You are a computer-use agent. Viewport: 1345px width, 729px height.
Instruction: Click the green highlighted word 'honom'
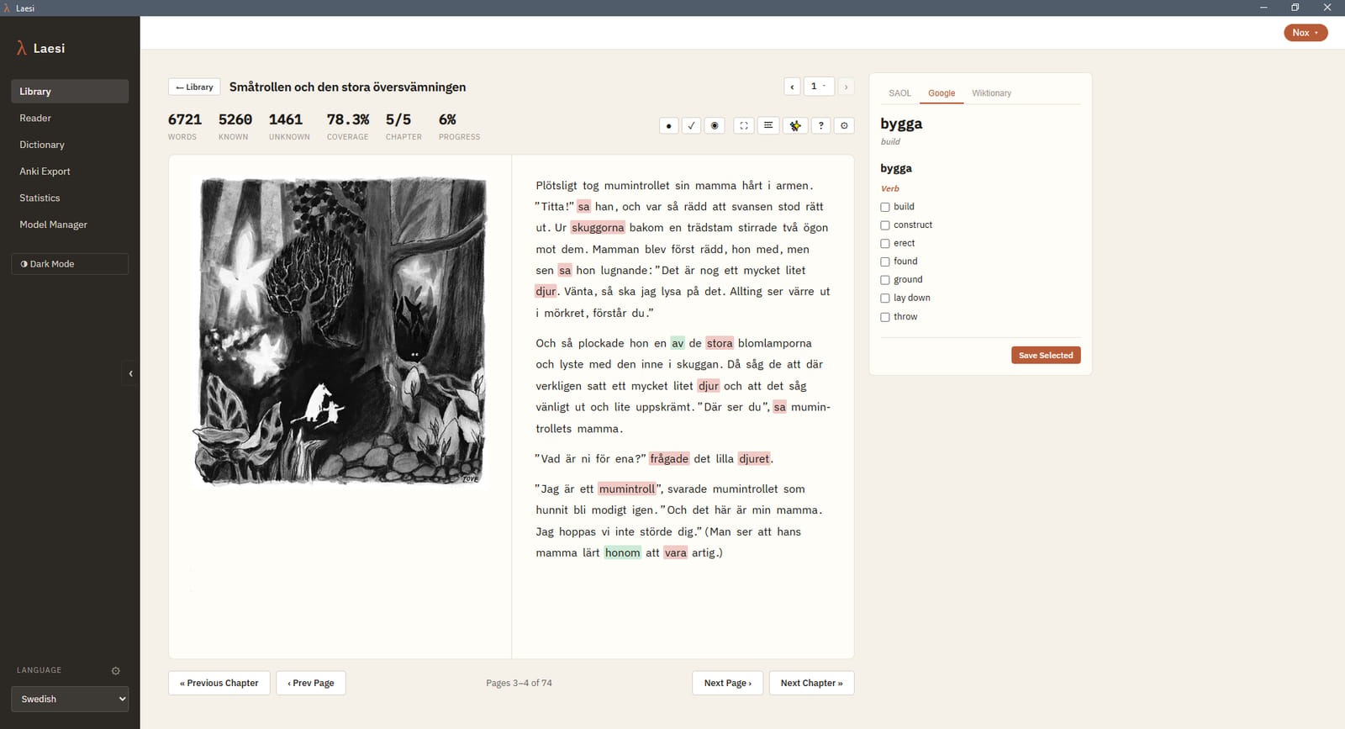(x=622, y=553)
